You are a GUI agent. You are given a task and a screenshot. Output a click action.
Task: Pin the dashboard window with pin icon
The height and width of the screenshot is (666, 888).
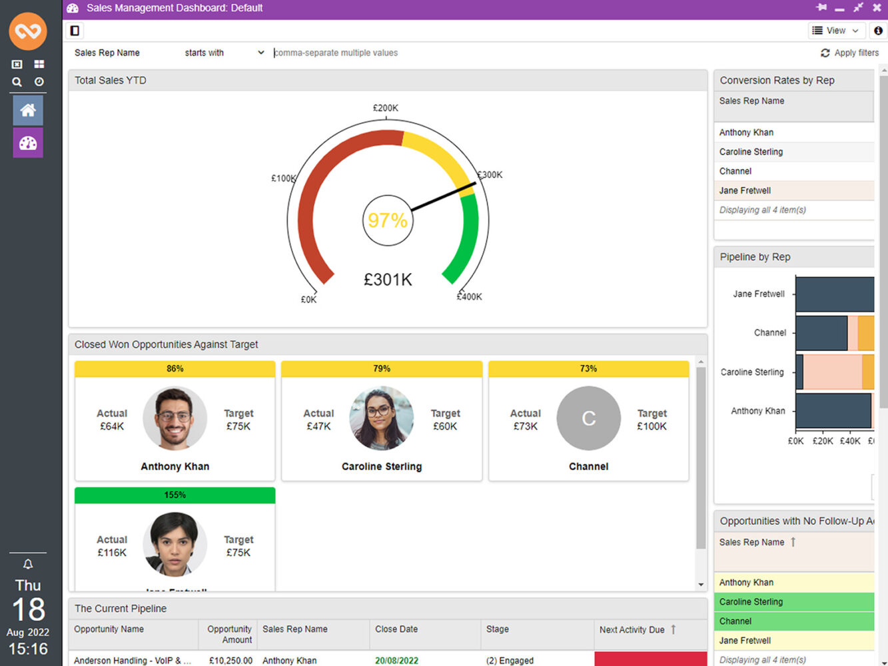(821, 7)
